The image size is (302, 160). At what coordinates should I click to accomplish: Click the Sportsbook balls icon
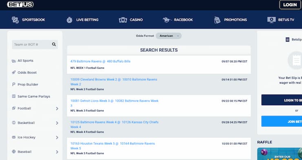[15, 20]
